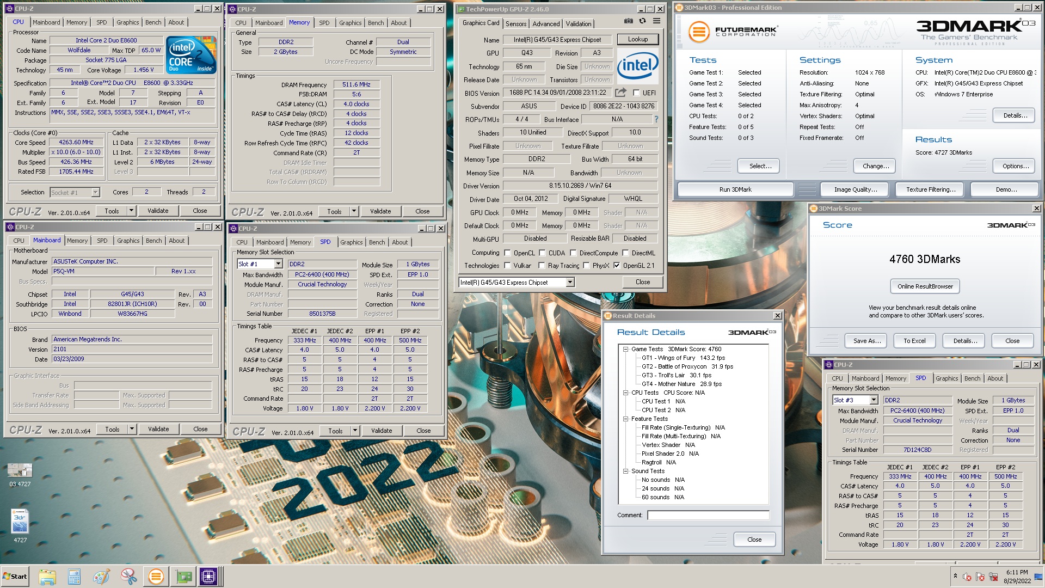1045x588 pixels.
Task: Open Sensors tab in GPU-Z
Action: [516, 24]
